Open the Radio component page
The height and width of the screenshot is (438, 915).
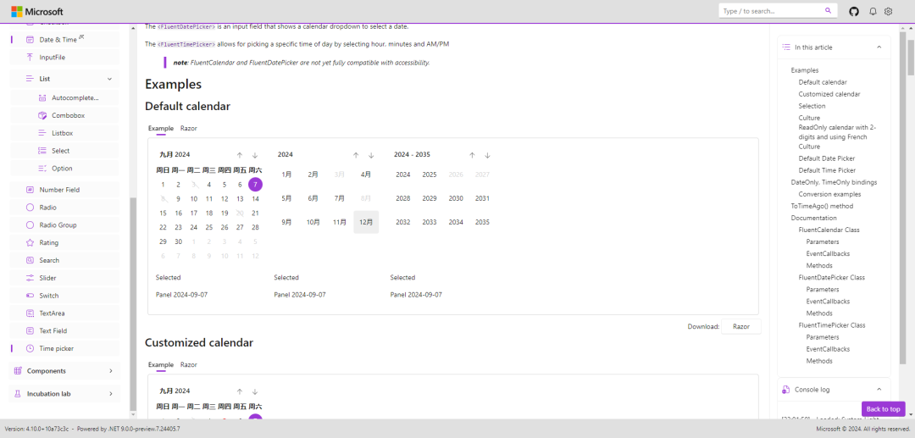coord(47,207)
